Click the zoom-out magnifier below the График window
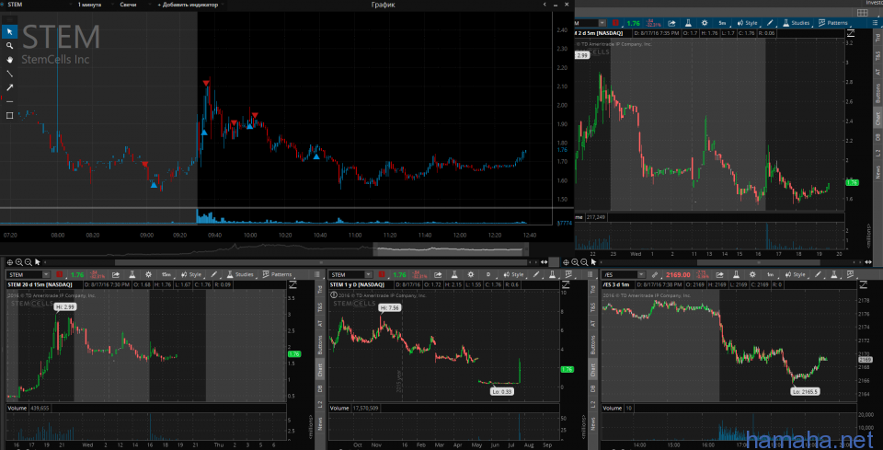883x450 pixels. [x=29, y=262]
